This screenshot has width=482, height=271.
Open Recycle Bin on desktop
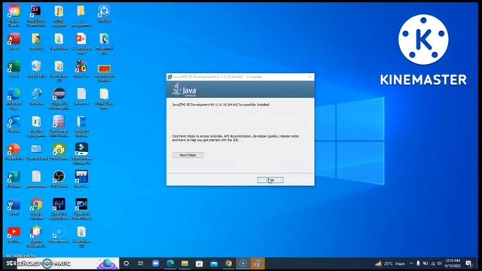click(x=36, y=69)
